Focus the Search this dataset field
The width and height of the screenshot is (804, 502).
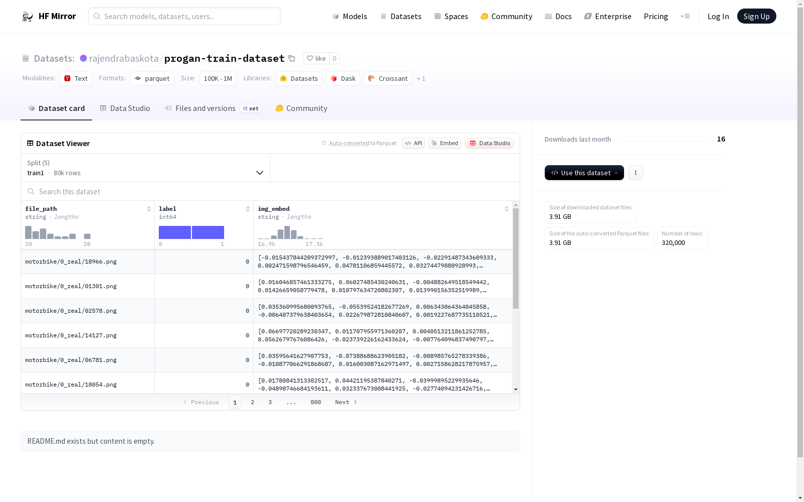click(270, 192)
